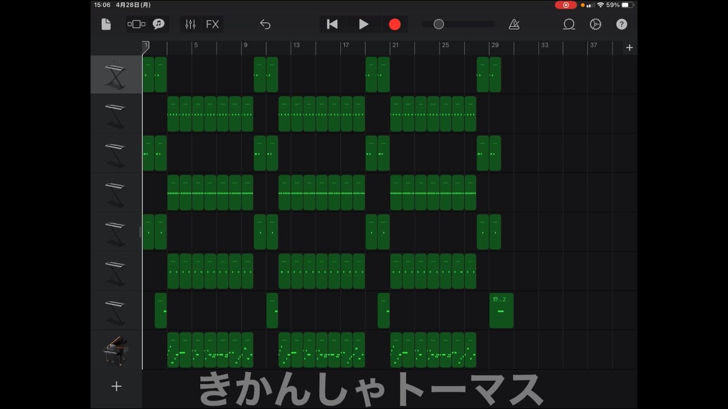Image resolution: width=728 pixels, height=409 pixels.
Task: Jump to bar 17 on ruler
Action: [345, 45]
